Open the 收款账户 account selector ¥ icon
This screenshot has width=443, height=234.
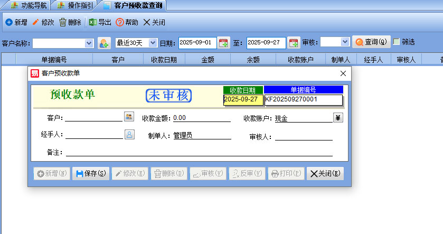point(338,117)
